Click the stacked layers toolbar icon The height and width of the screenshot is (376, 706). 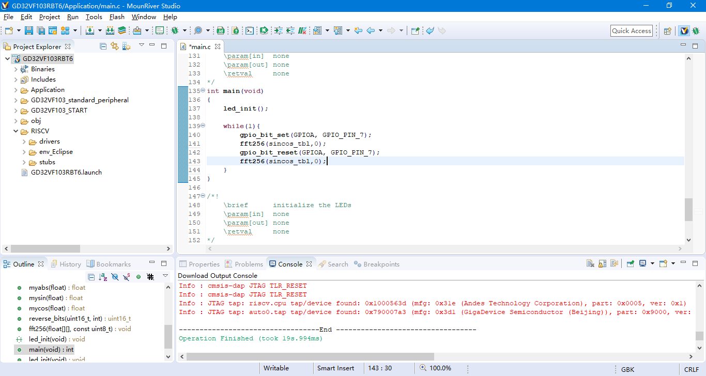(121, 30)
